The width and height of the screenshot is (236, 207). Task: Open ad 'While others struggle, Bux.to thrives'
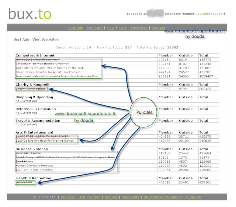coord(50,68)
